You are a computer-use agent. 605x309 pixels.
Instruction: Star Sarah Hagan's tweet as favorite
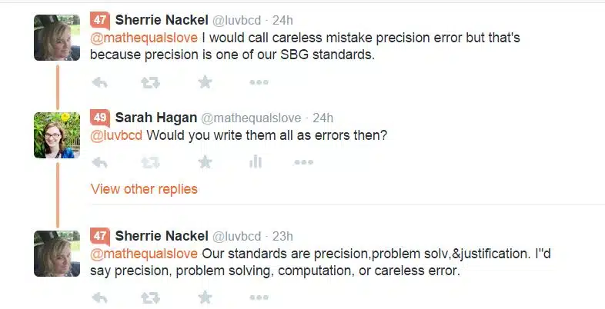pyautogui.click(x=205, y=162)
